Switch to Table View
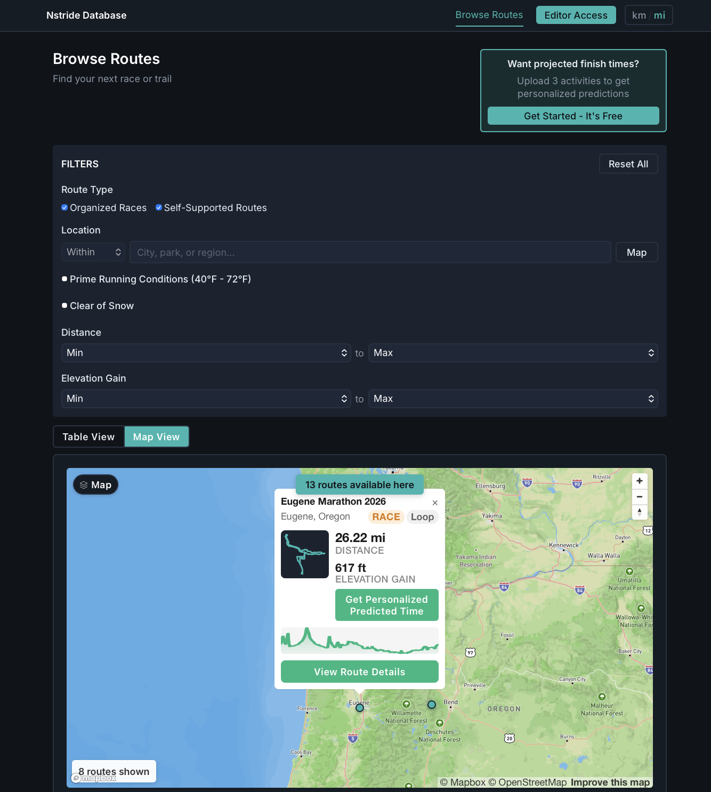 click(x=88, y=436)
